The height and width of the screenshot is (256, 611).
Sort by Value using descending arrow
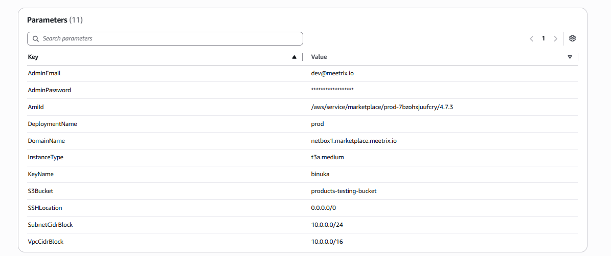click(x=570, y=57)
